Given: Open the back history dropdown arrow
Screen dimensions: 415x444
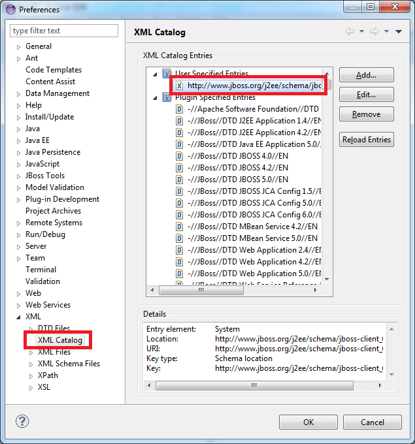Looking at the screenshot, I should point(361,31).
